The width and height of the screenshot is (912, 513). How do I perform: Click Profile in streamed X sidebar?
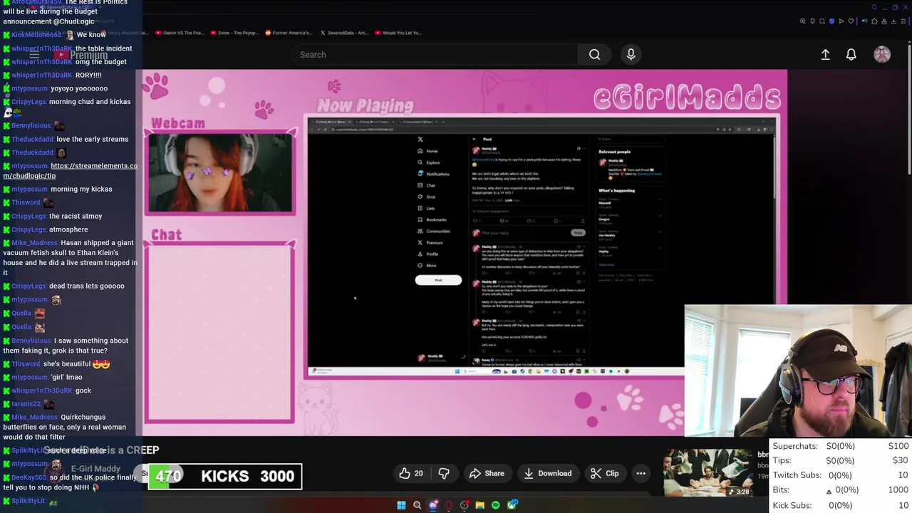pos(428,254)
